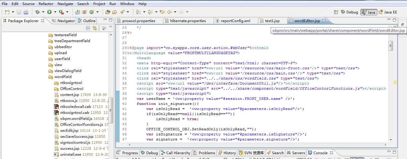Collapse all in Package Explorer
Image resolution: width=407 pixels, height=159 pixels.
point(88,28)
